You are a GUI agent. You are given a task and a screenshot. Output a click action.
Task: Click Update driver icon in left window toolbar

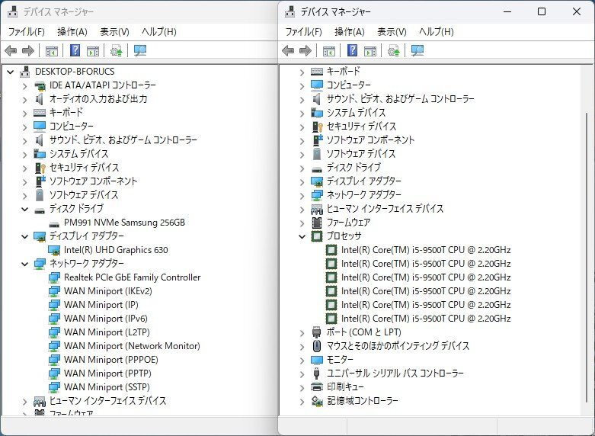pyautogui.click(x=116, y=50)
